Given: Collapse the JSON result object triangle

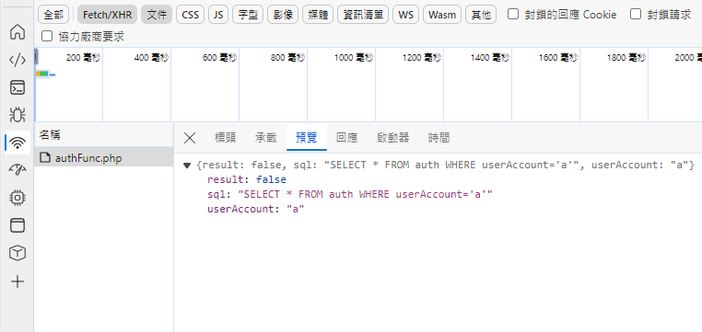Looking at the screenshot, I should coord(187,166).
